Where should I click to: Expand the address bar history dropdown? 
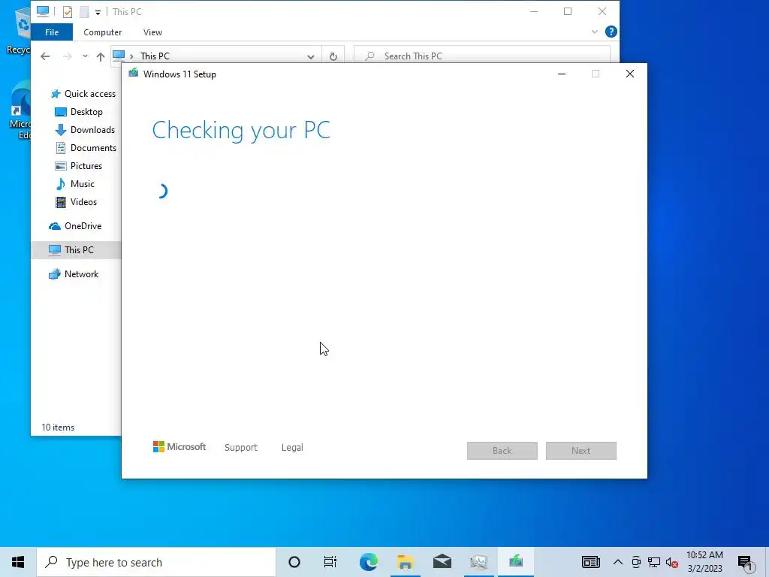tap(310, 56)
